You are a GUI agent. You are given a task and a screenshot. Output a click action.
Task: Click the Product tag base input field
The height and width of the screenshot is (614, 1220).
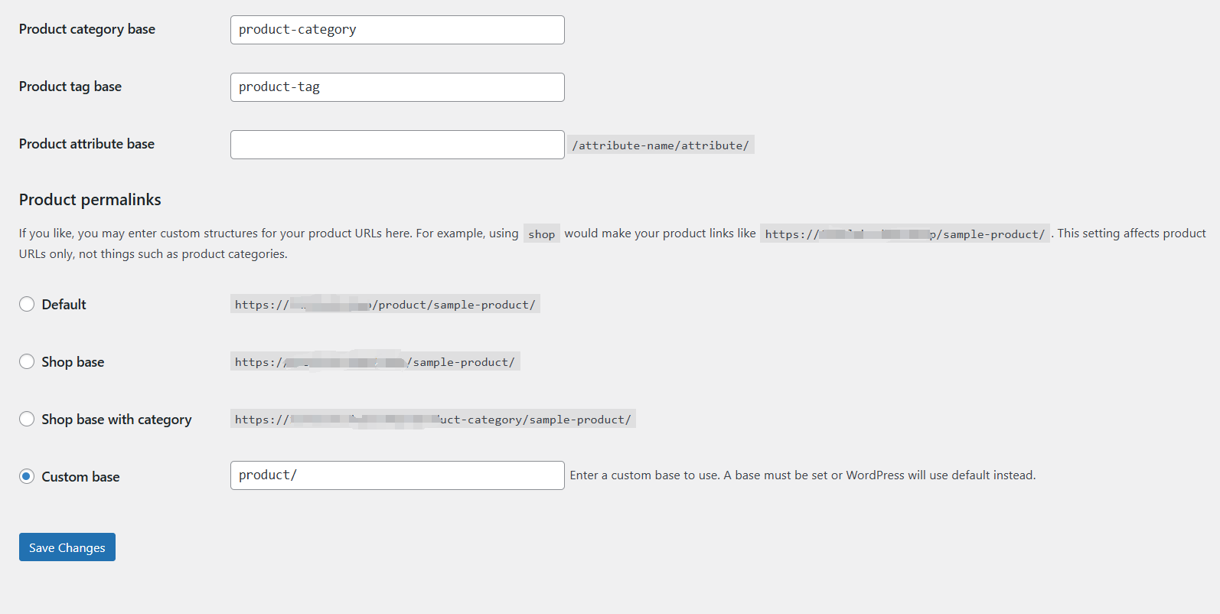[396, 87]
